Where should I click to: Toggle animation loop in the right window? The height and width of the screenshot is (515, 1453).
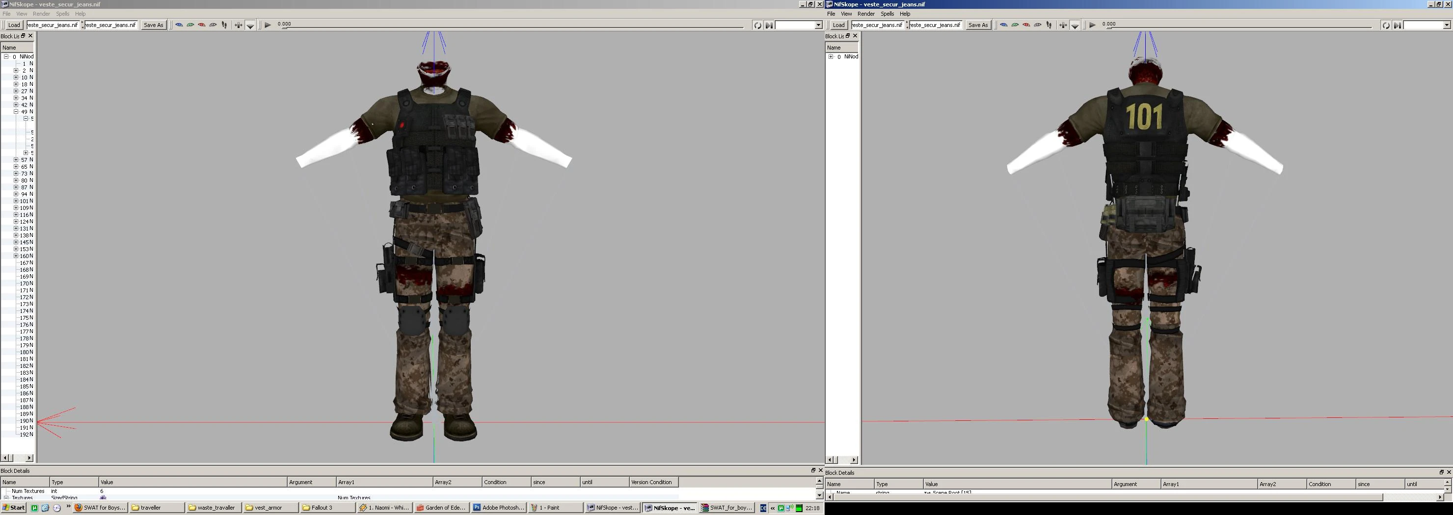click(1386, 25)
